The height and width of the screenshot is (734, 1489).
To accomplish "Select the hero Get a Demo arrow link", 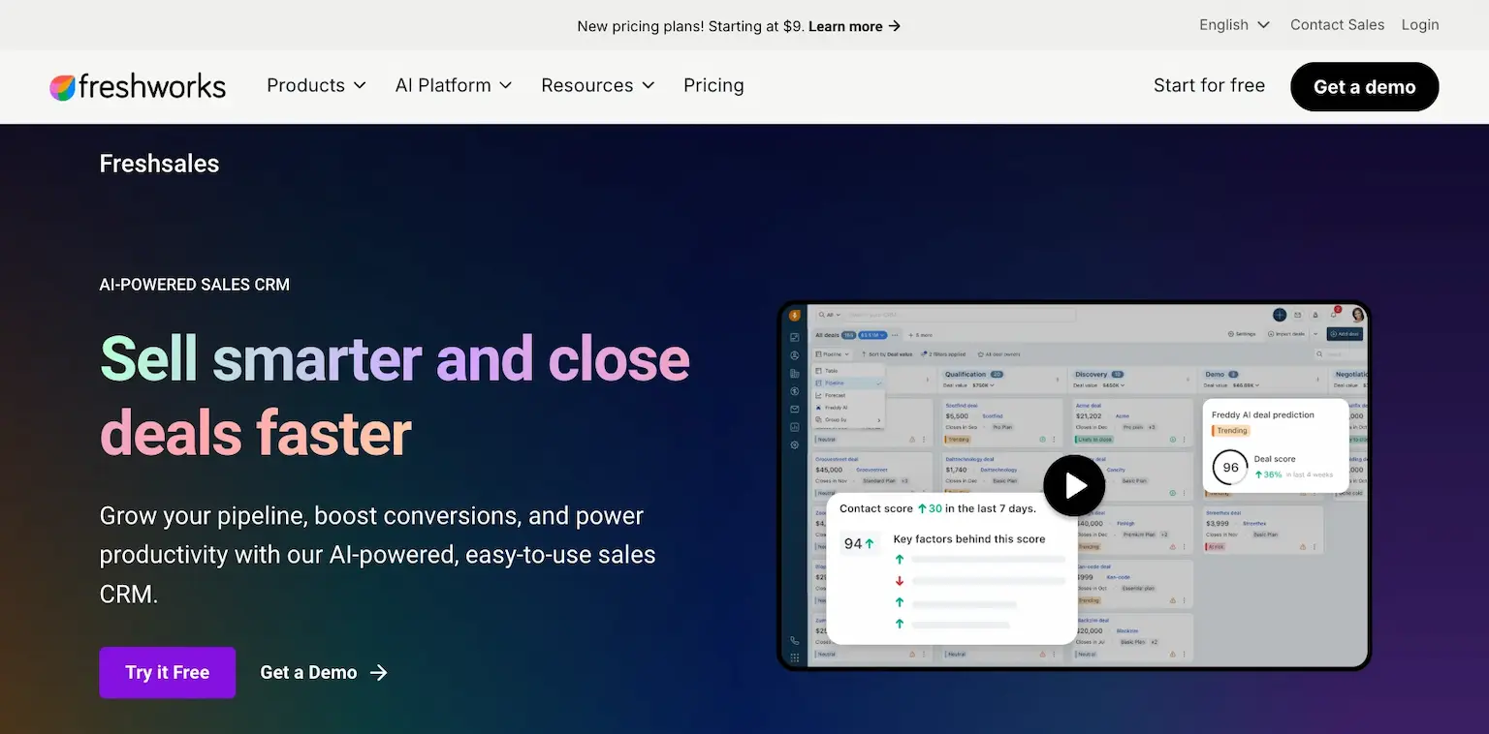I will pos(324,672).
